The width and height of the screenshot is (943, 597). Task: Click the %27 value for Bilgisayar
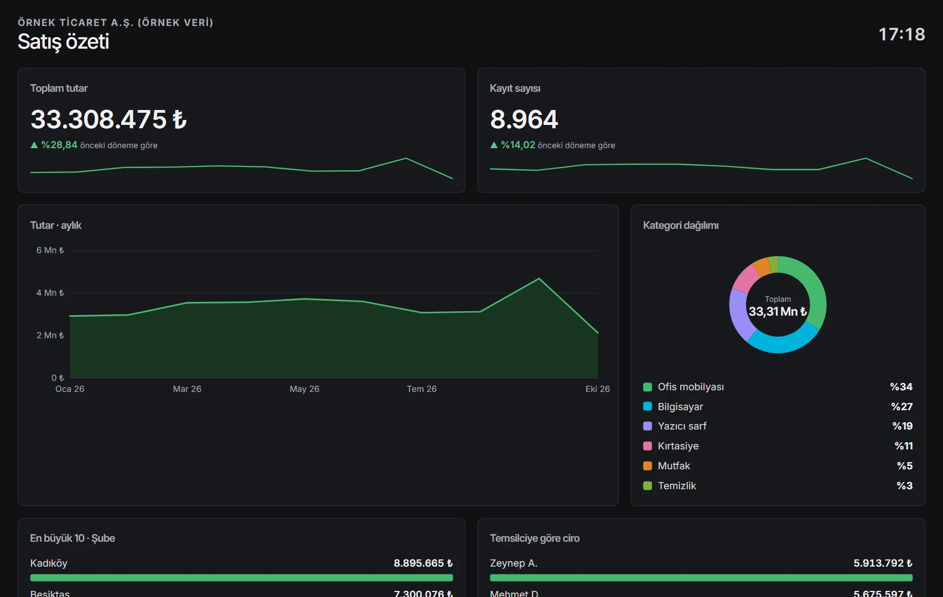point(902,407)
